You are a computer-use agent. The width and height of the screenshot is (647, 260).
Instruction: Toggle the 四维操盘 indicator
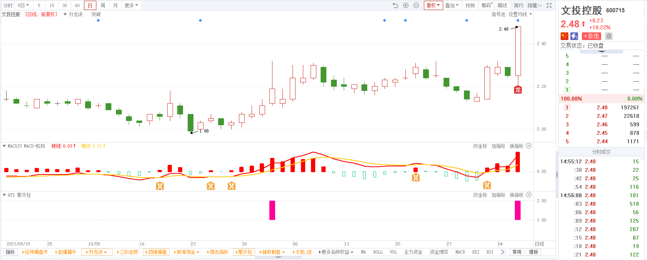coord(156,252)
